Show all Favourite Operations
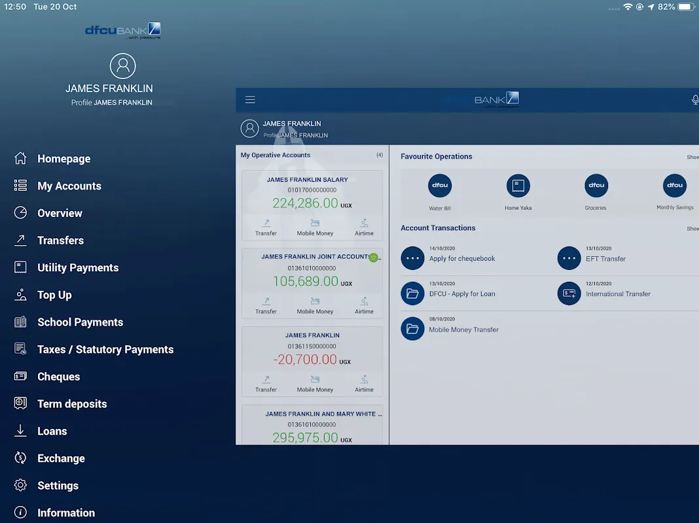Viewport: 699px width, 523px height. tap(692, 157)
